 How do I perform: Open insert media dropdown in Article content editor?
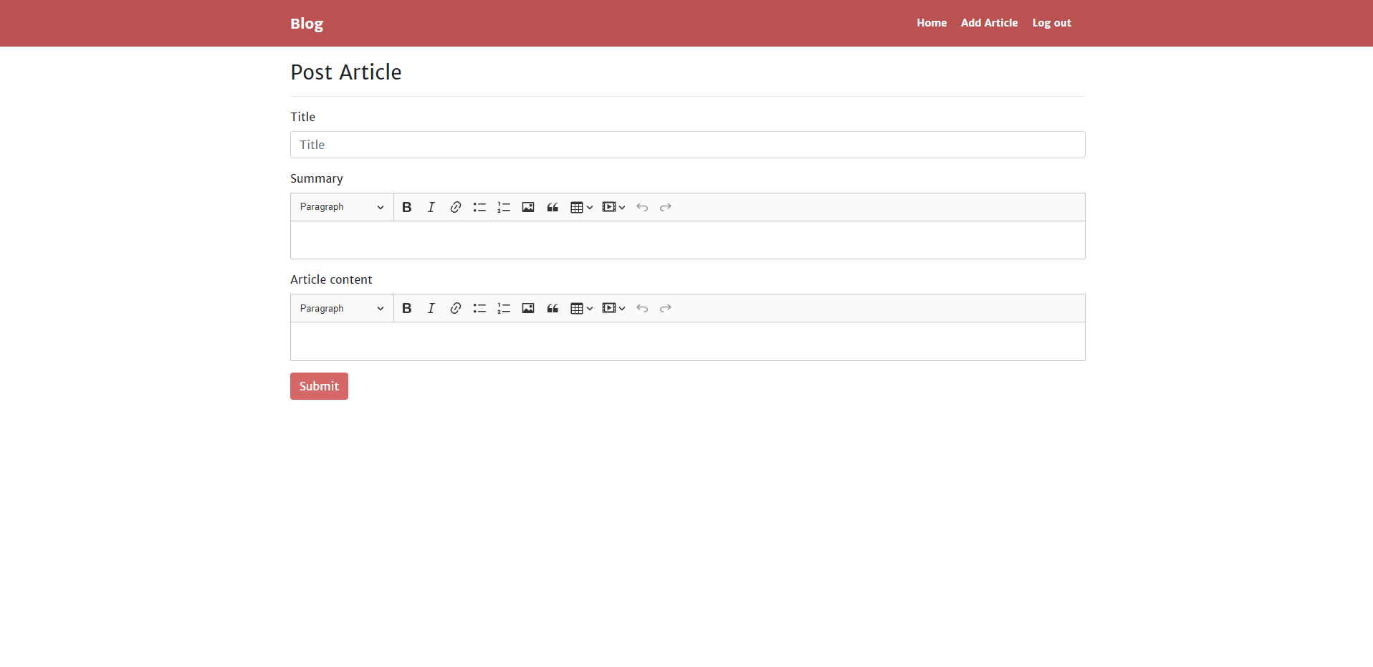pyautogui.click(x=613, y=308)
